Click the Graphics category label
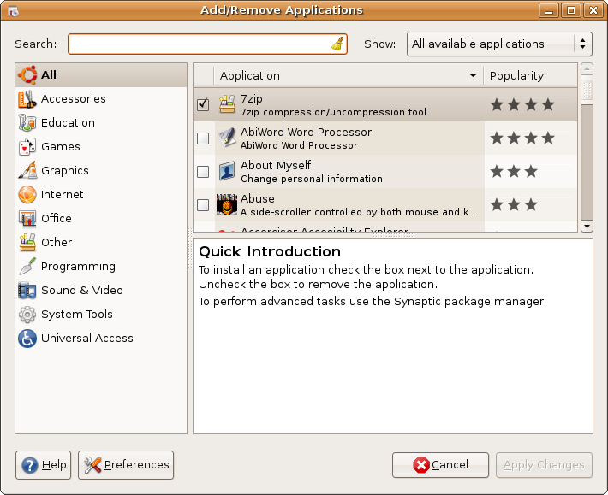 coord(65,170)
